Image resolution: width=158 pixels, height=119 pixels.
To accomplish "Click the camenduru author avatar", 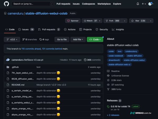I will (x=8, y=60).
